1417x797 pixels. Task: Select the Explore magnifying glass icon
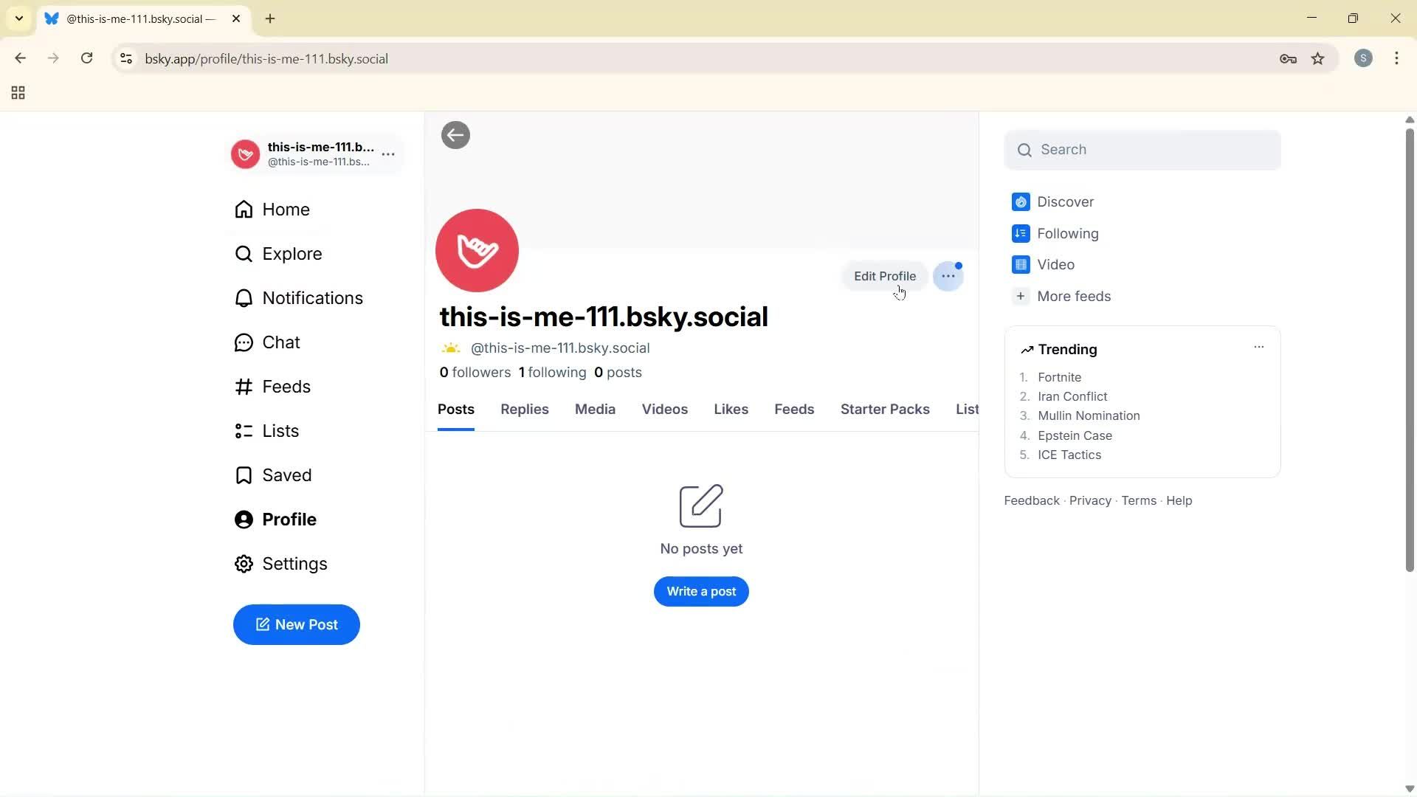click(x=244, y=253)
